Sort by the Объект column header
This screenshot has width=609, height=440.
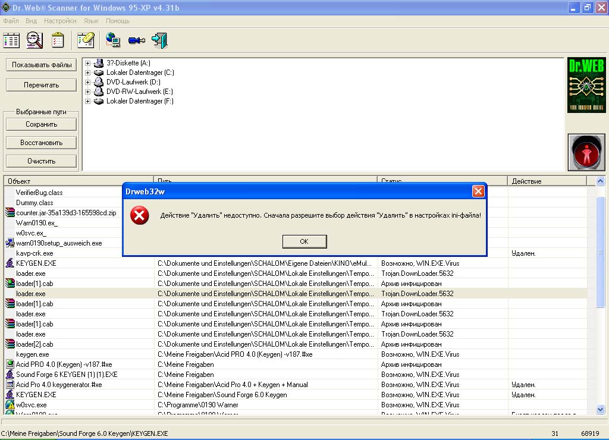[x=79, y=181]
